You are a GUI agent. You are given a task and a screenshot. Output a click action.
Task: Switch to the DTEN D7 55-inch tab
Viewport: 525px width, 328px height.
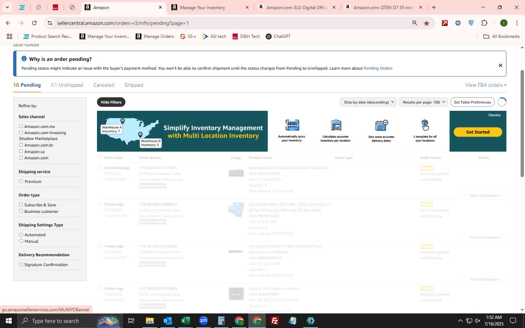point(383,7)
